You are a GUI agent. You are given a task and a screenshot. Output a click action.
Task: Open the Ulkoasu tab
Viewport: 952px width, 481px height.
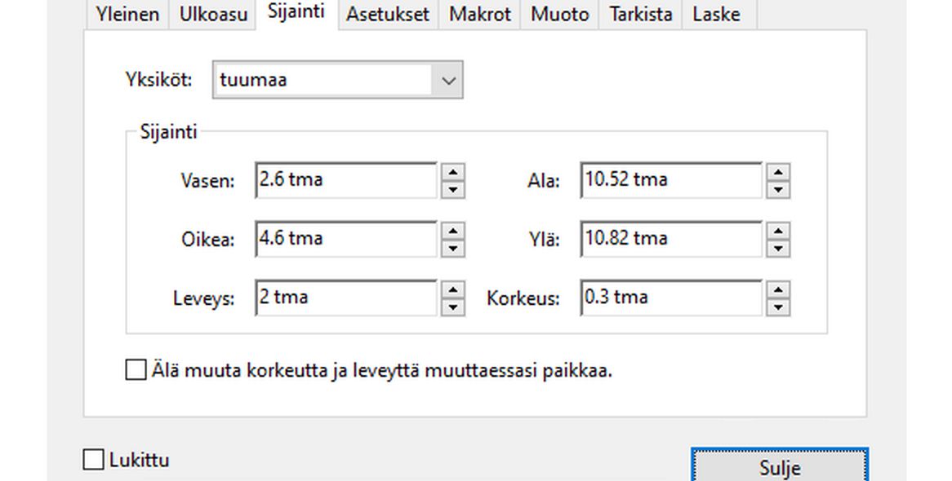(212, 14)
